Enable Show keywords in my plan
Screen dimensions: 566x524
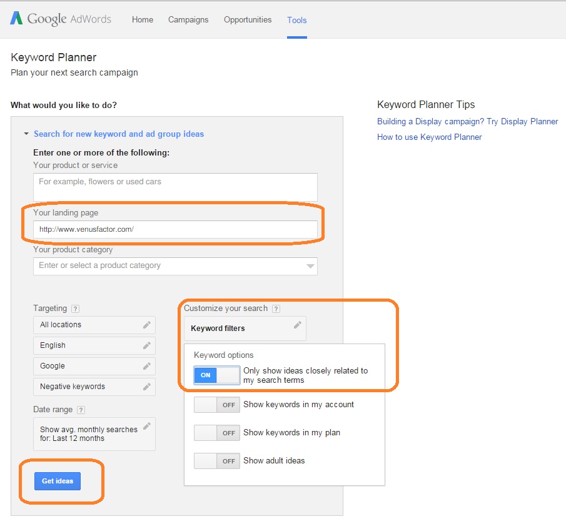(216, 433)
